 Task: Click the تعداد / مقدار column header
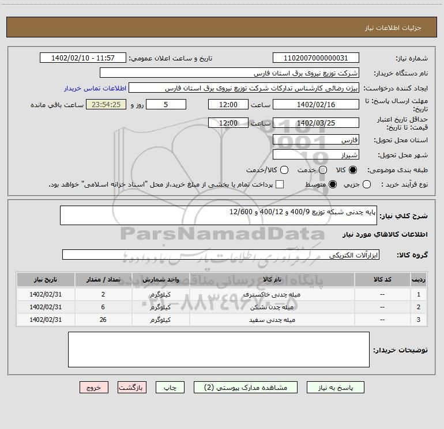103,279
